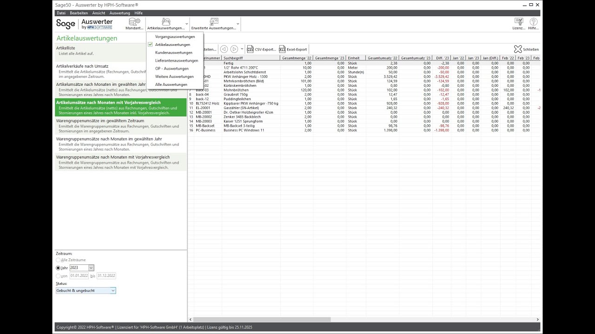The image size is (595, 334).
Task: Click the Schließen X icon
Action: tap(518, 49)
